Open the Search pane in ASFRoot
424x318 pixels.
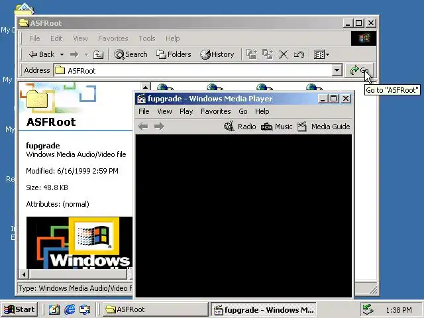click(131, 54)
